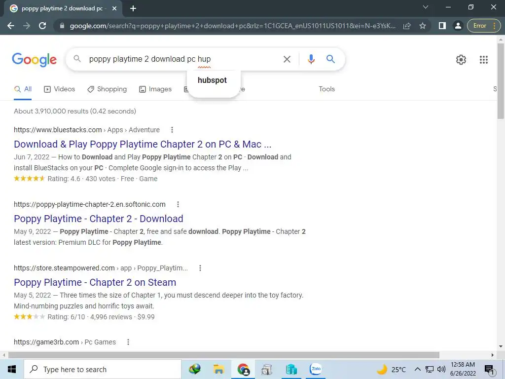
Task: Open the network tray icon
Action: pos(429,369)
